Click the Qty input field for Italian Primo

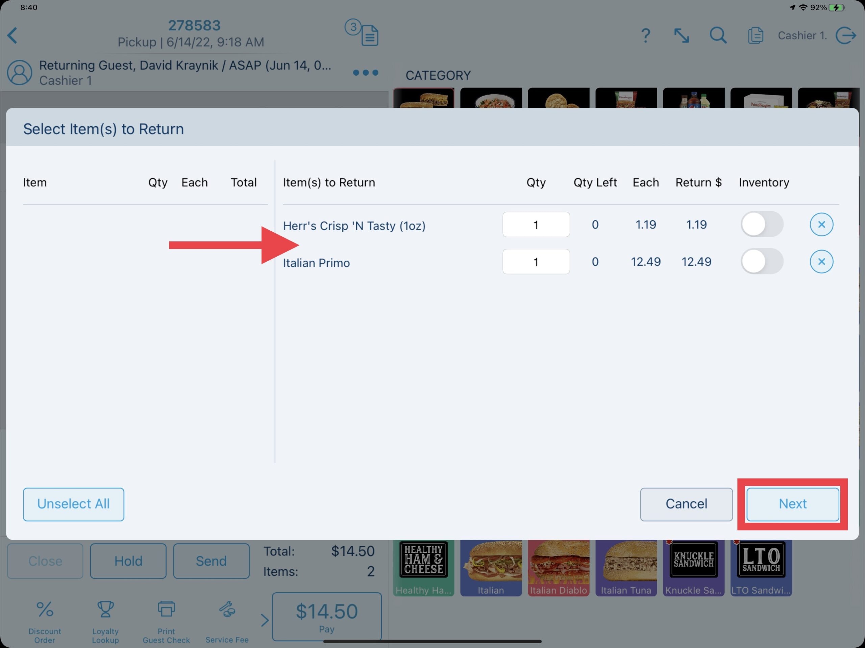coord(536,261)
